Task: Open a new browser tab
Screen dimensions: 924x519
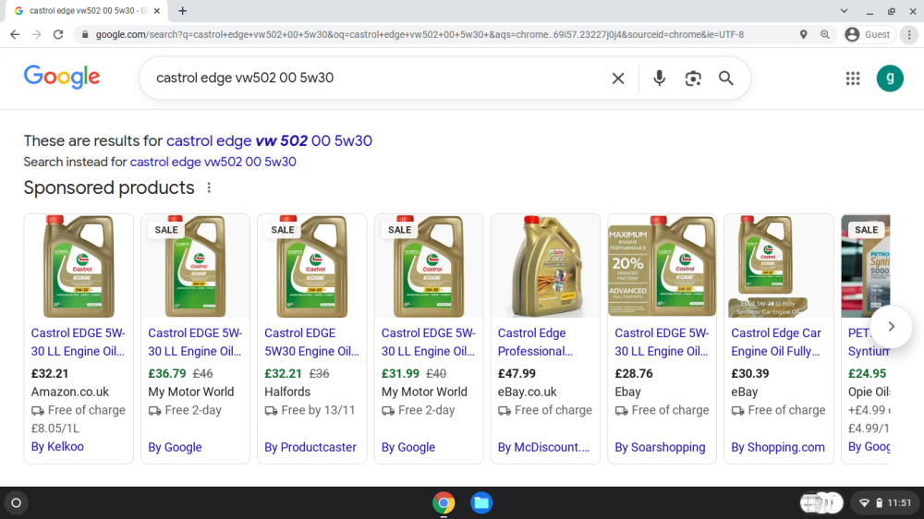Action: click(x=183, y=10)
